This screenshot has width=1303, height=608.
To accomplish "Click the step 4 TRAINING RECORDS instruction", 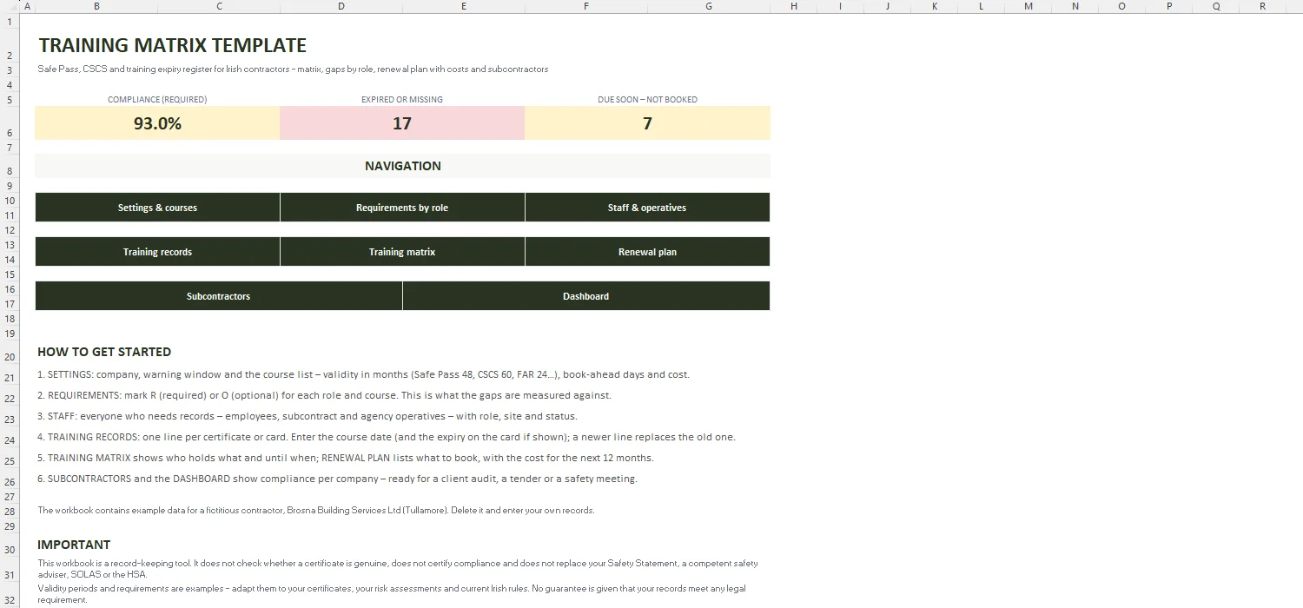I will pyautogui.click(x=387, y=437).
